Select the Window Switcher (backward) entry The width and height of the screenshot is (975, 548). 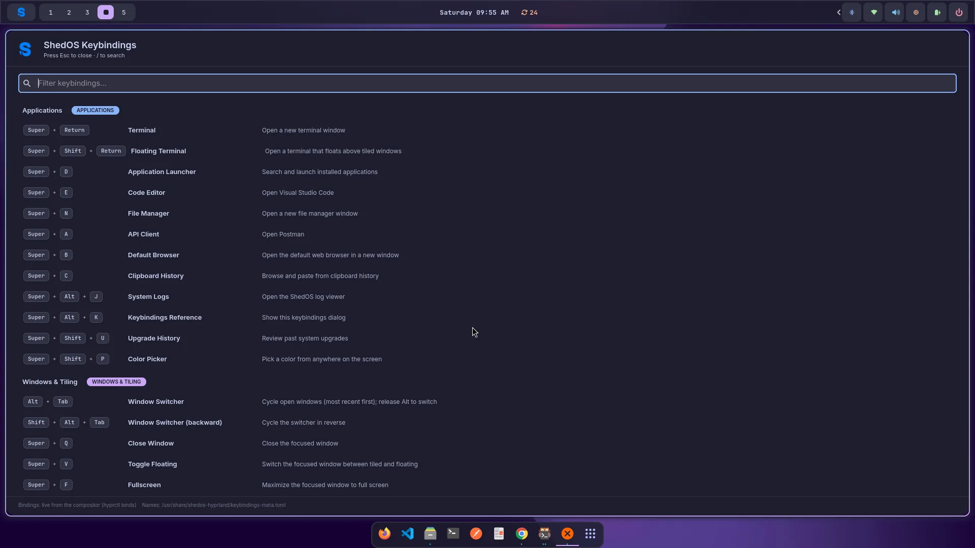[175, 423]
